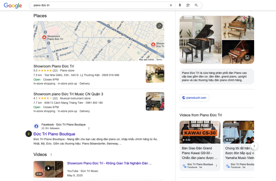Screen dimensions: 276x181
Task: Open options menu for Facebook result
Action: point(89,128)
